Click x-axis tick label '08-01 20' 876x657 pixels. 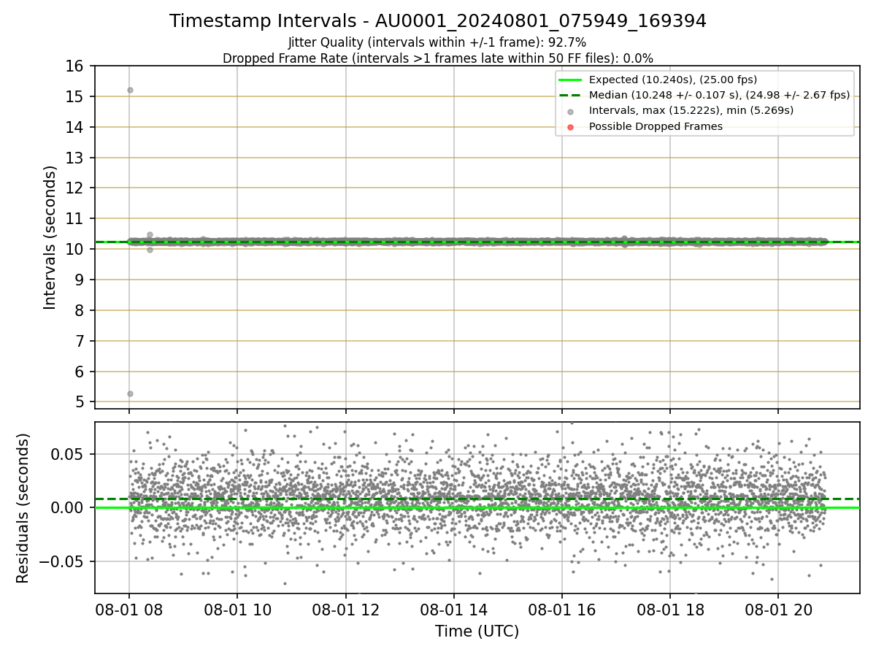tap(777, 610)
